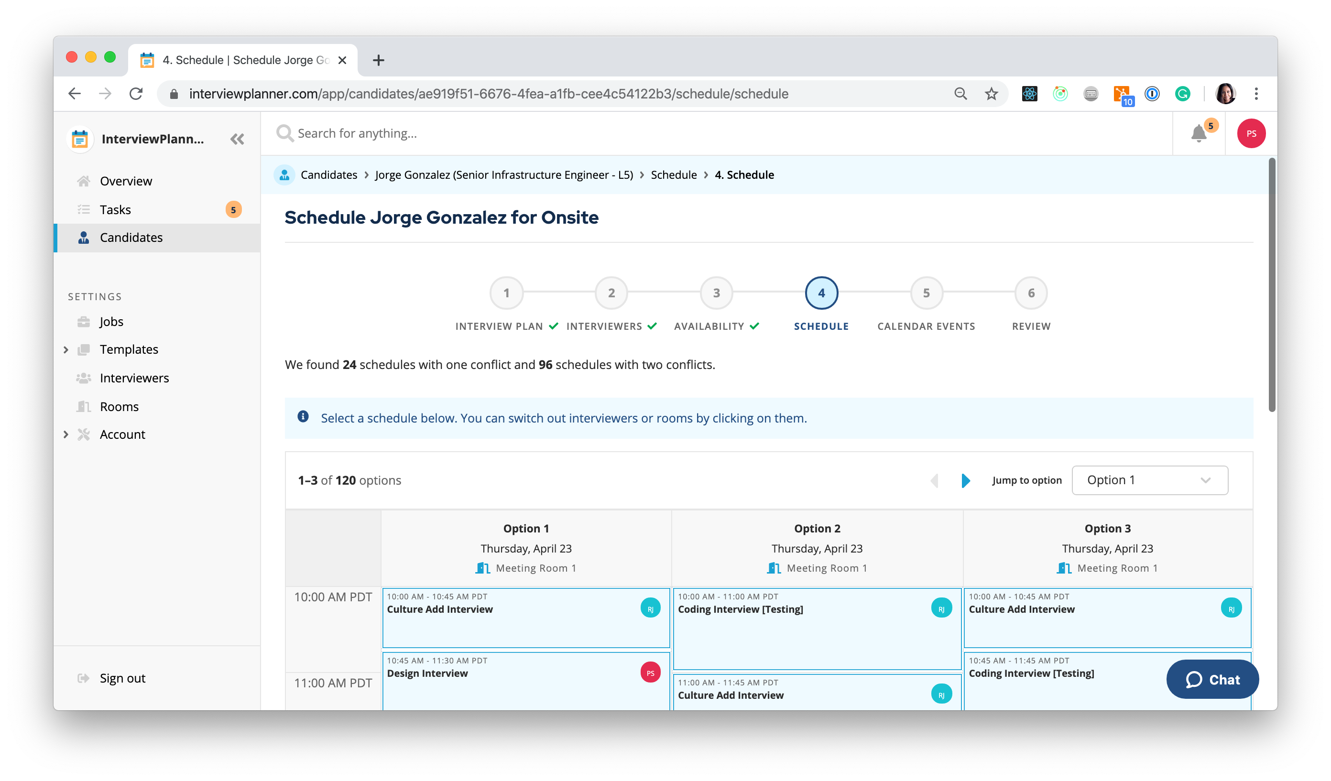The image size is (1331, 781).
Task: Open the Chat widget
Action: (x=1212, y=680)
